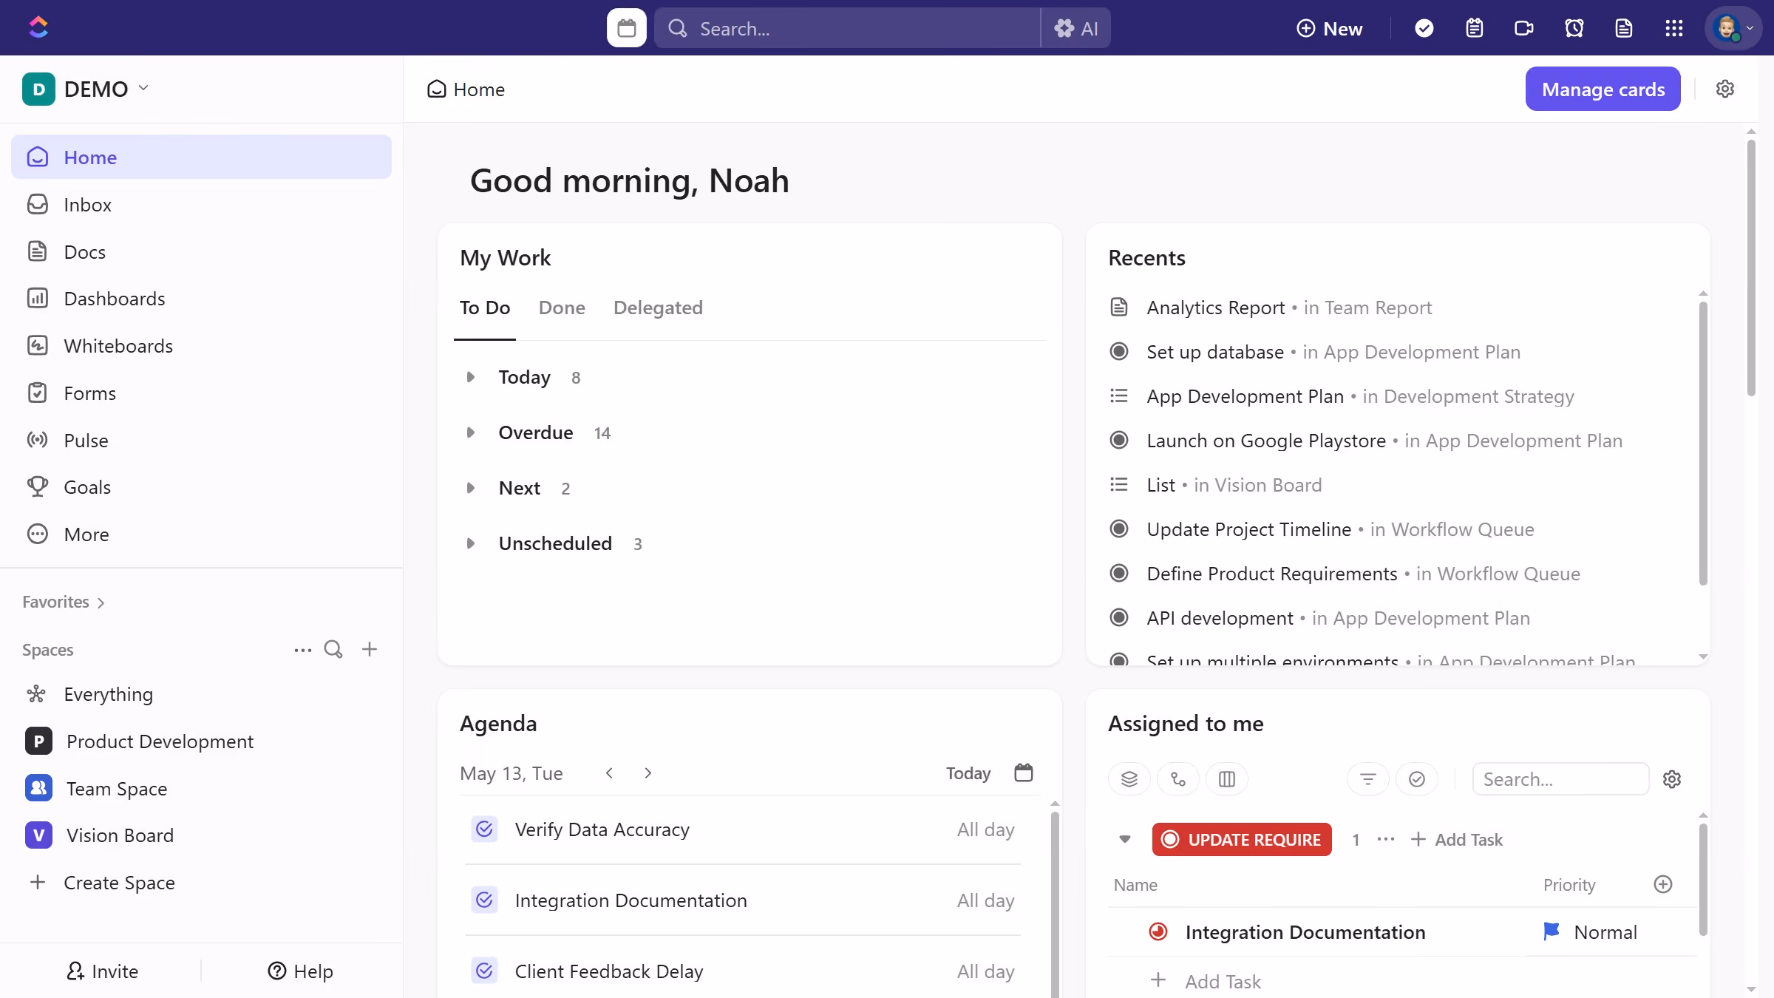
Task: Open Inbox from the sidebar
Action: tap(201, 204)
